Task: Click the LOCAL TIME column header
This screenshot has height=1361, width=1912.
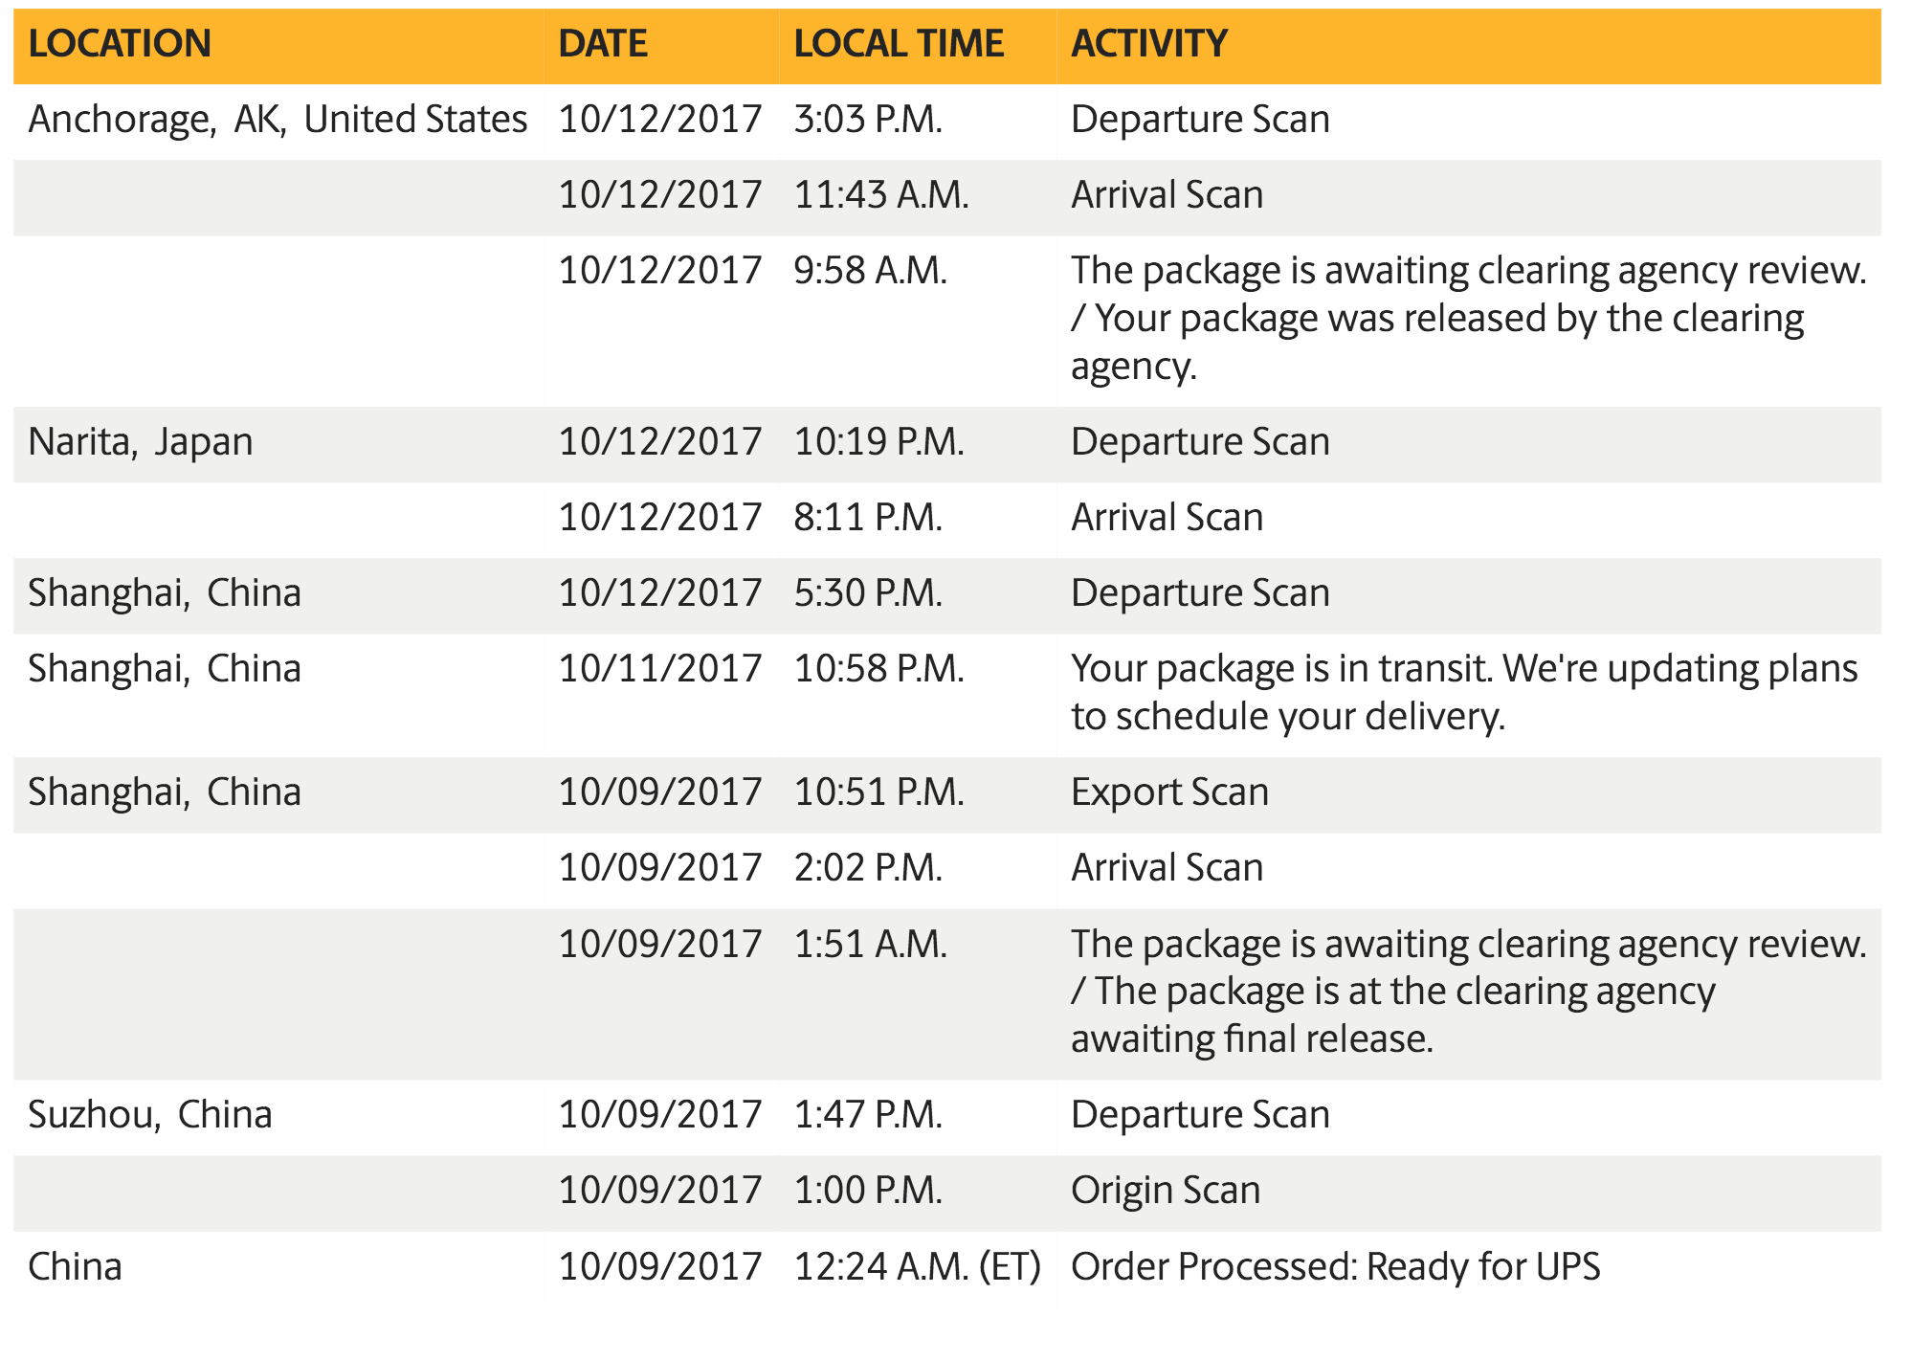Action: 899,44
